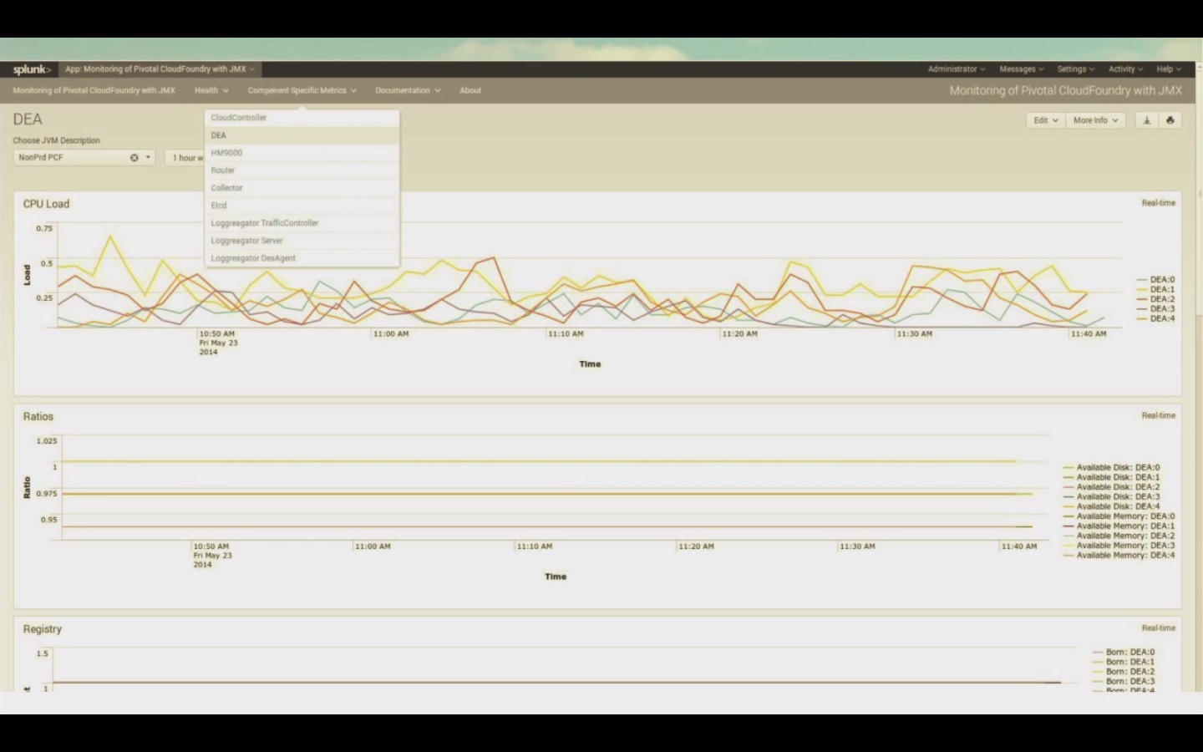
Task: Highlight Available Memory: DEA:1 legend entry
Action: 1119,526
